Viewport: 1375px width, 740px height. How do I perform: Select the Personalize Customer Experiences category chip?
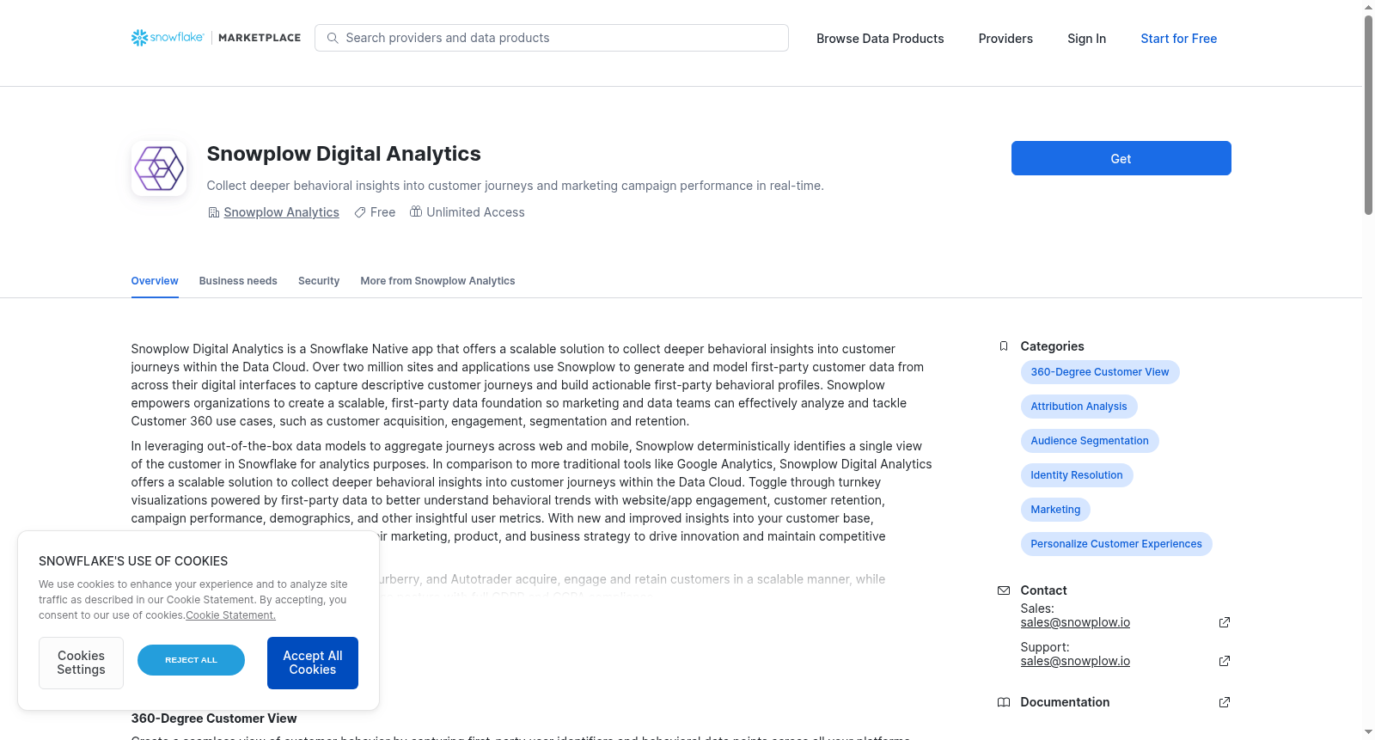tap(1116, 544)
